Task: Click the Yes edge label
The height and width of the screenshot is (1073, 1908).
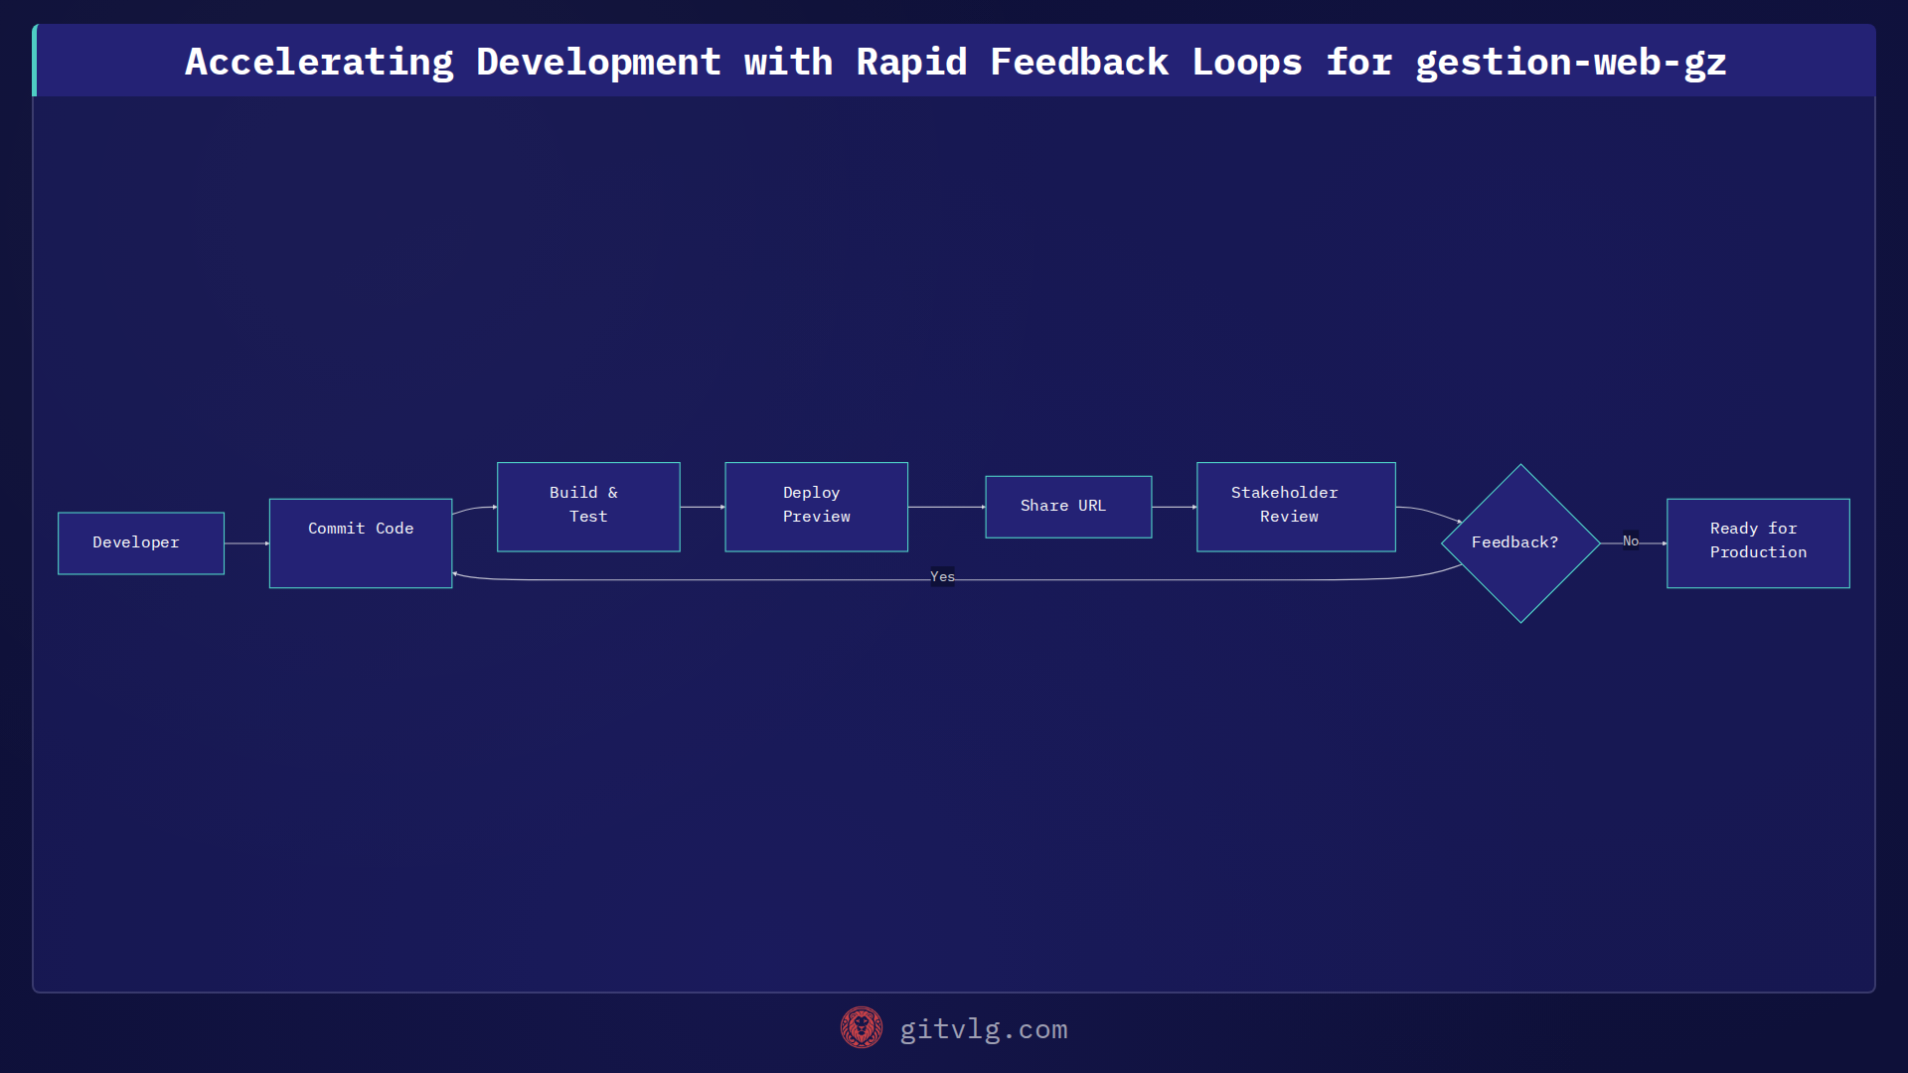Action: coord(942,577)
